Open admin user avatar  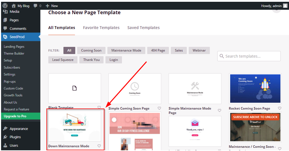click(x=285, y=6)
